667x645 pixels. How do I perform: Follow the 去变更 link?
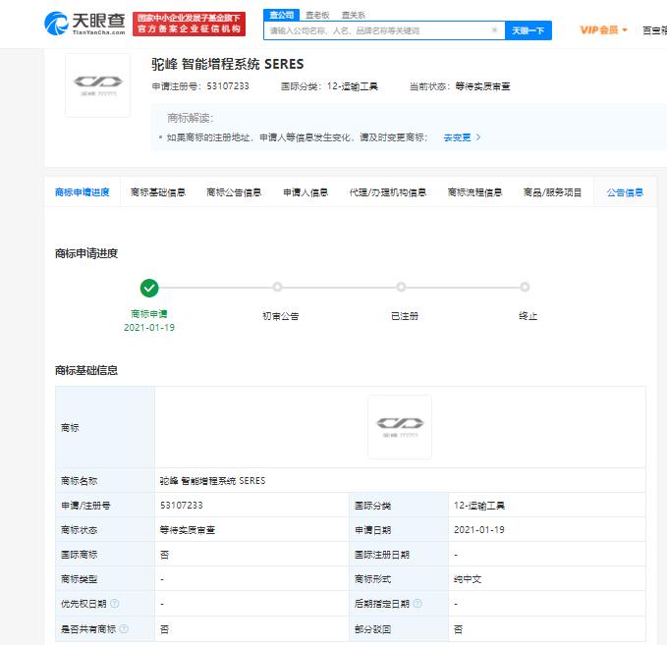457,137
